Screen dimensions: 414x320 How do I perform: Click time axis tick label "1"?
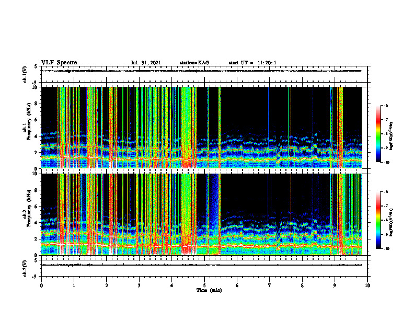pyautogui.click(x=74, y=285)
